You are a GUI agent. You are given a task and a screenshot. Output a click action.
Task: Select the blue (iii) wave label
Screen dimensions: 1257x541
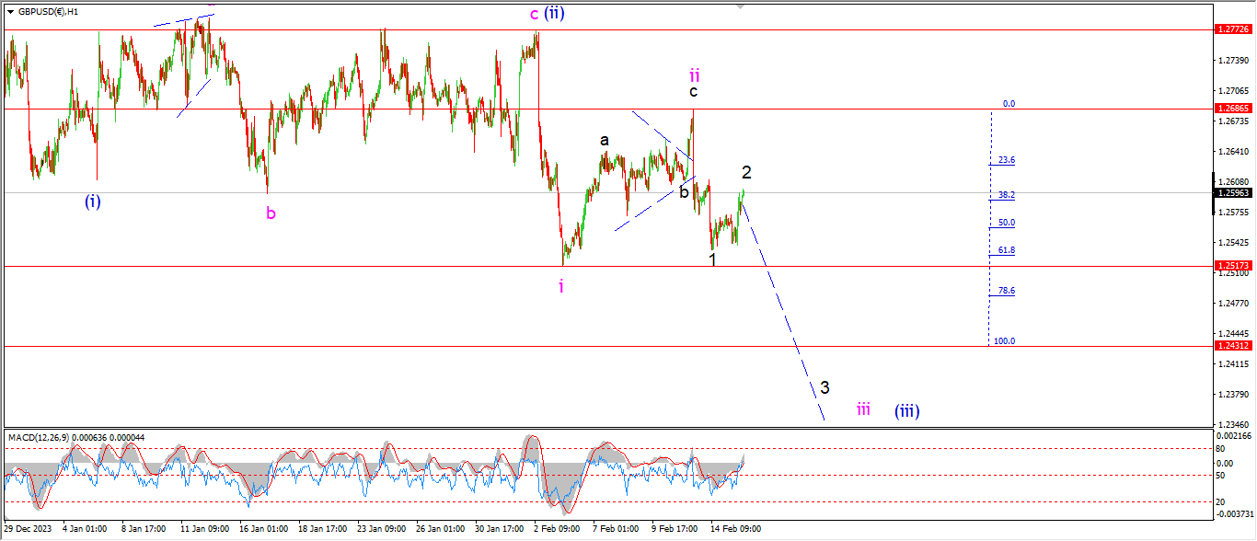pos(906,411)
